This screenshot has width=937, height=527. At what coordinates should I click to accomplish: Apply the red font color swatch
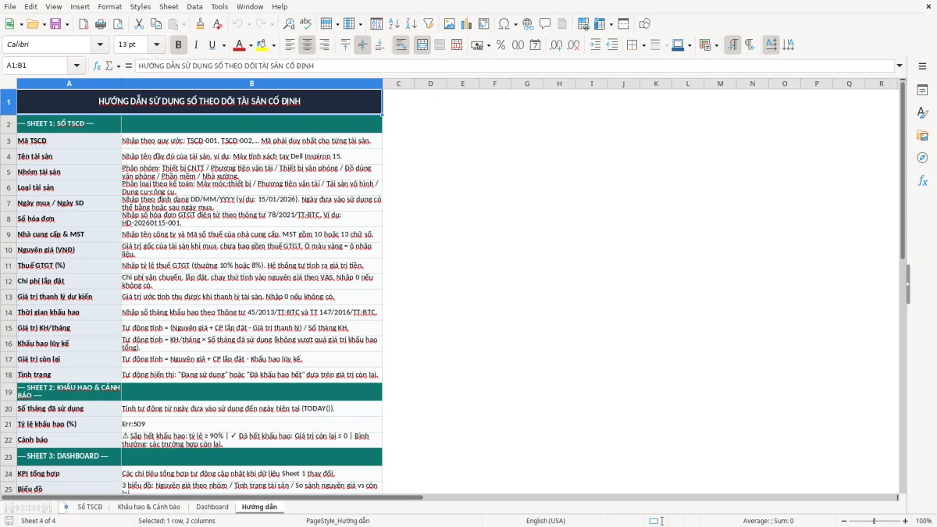240,45
